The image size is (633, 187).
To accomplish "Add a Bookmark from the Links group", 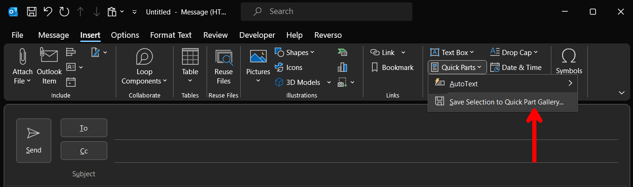I will [x=392, y=67].
